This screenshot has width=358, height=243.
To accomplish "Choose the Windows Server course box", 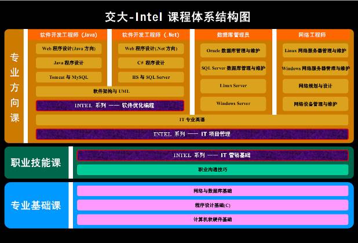I will click(233, 104).
